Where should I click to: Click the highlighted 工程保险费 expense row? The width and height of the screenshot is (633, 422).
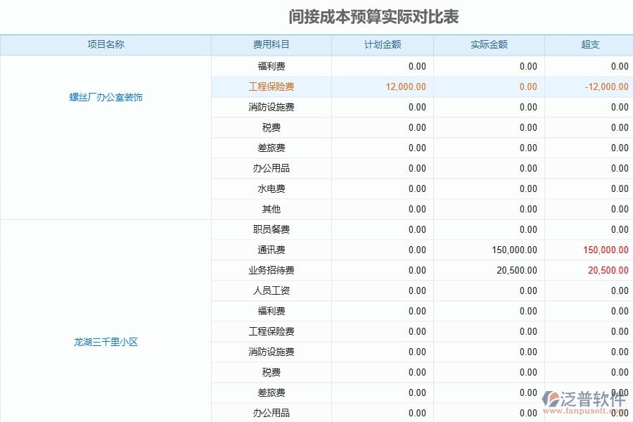pyautogui.click(x=271, y=87)
